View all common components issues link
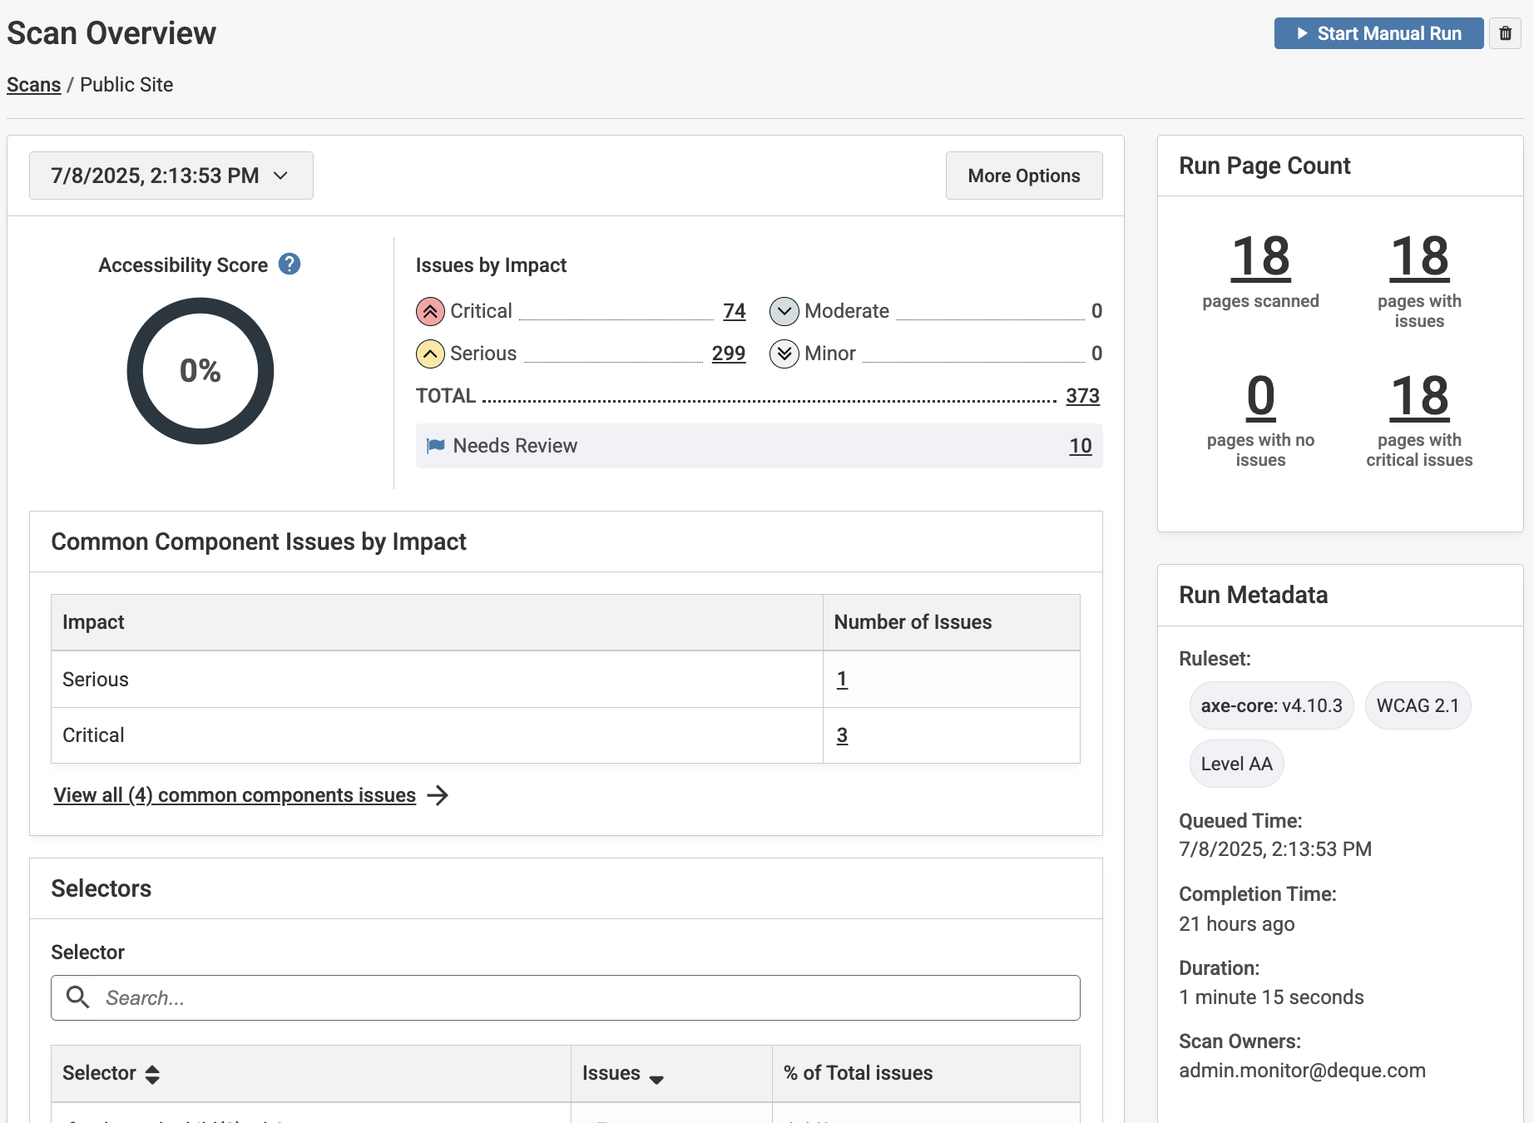This screenshot has width=1534, height=1123. (x=235, y=795)
